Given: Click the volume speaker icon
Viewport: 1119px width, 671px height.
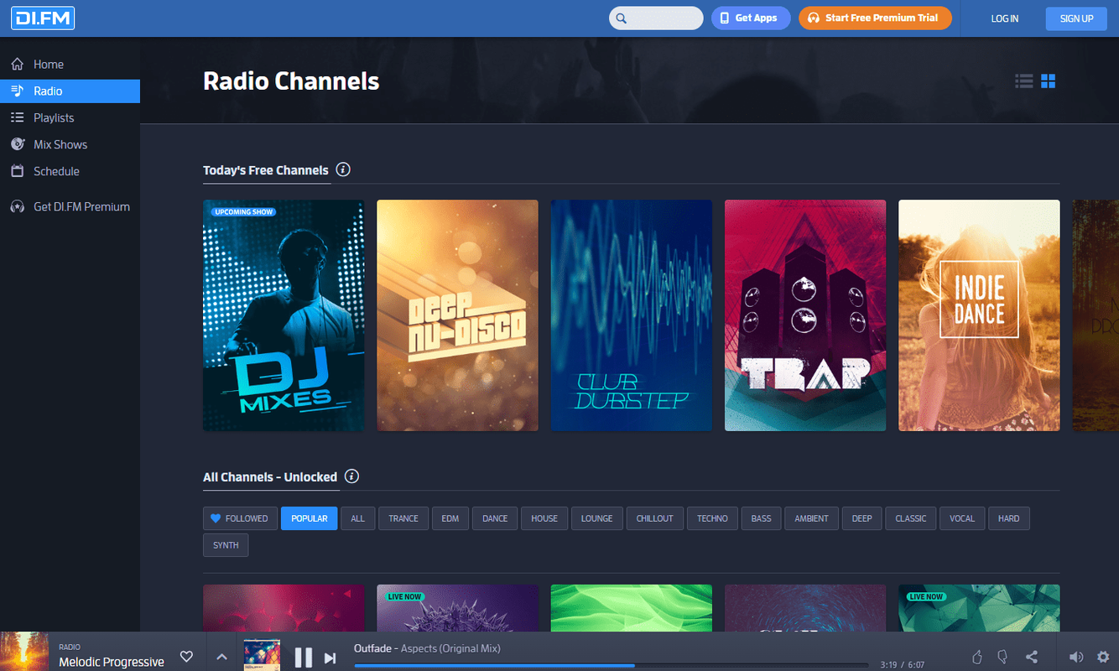Looking at the screenshot, I should 1076,657.
